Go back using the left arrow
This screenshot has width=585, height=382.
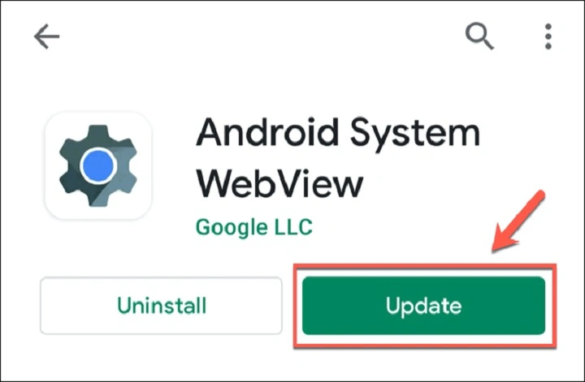46,36
